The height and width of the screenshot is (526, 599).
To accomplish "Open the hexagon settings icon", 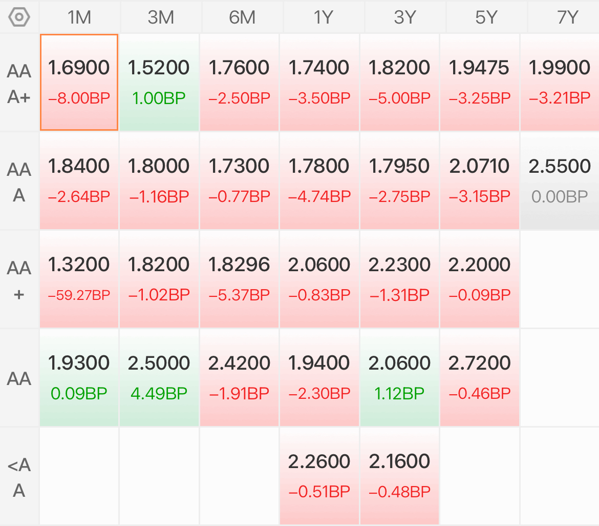I will click(19, 17).
